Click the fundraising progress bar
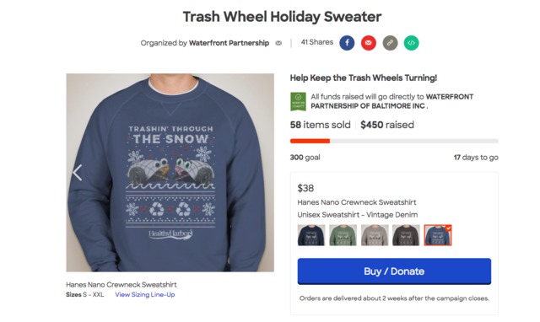This screenshot has width=540, height=322. tap(394, 141)
